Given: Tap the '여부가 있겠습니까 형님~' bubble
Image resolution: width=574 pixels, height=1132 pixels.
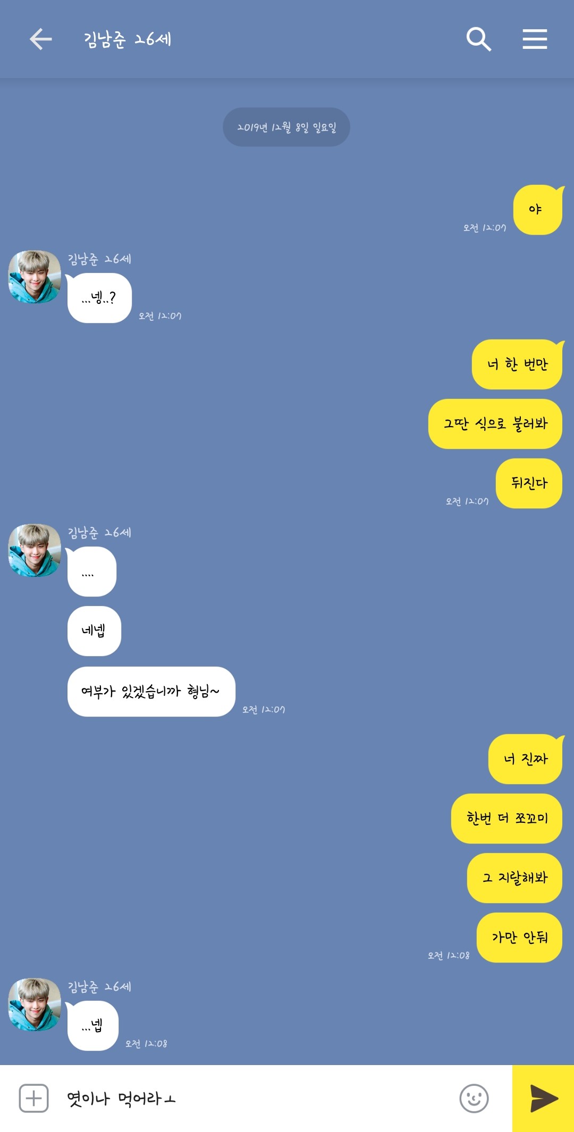Looking at the screenshot, I should [x=151, y=692].
